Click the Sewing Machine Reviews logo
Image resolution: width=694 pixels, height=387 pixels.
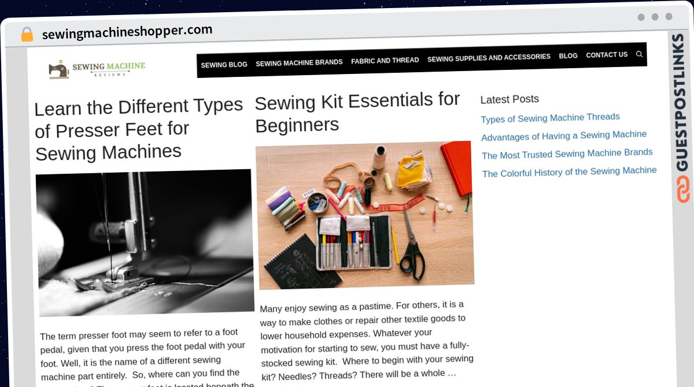[x=97, y=69]
